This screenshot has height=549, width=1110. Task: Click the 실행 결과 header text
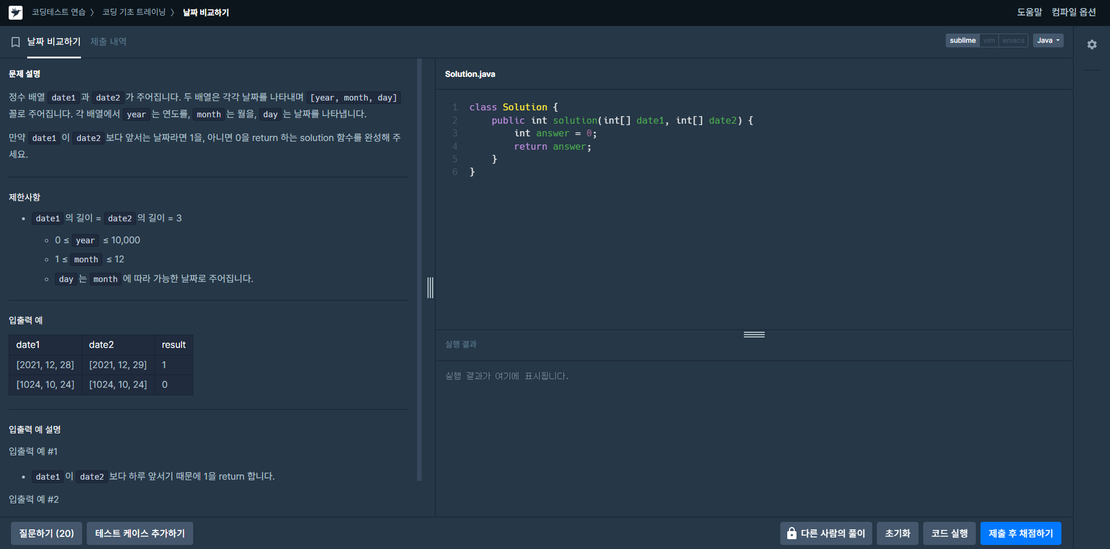(460, 344)
